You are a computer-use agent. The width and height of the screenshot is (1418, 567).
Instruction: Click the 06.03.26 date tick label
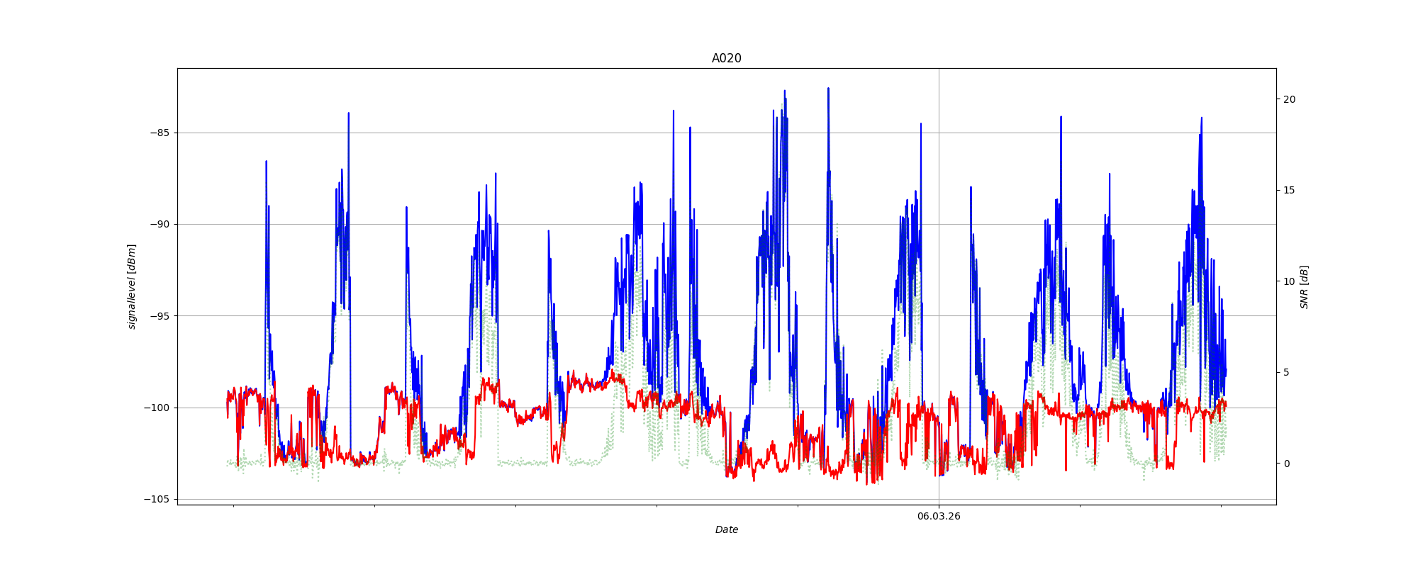(x=939, y=516)
